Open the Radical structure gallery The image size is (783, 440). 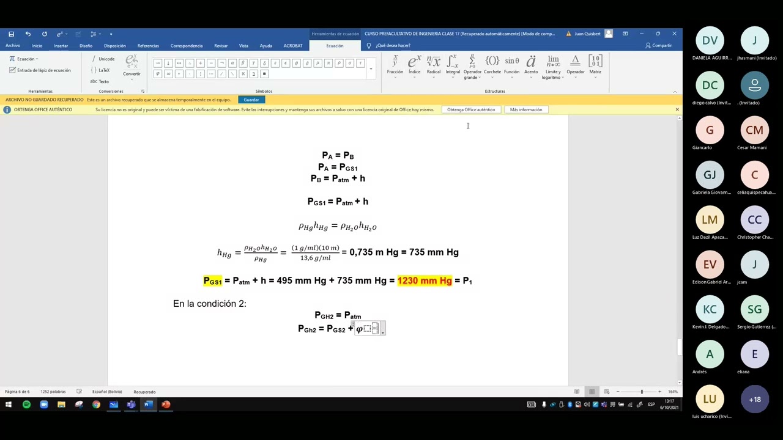(x=433, y=67)
